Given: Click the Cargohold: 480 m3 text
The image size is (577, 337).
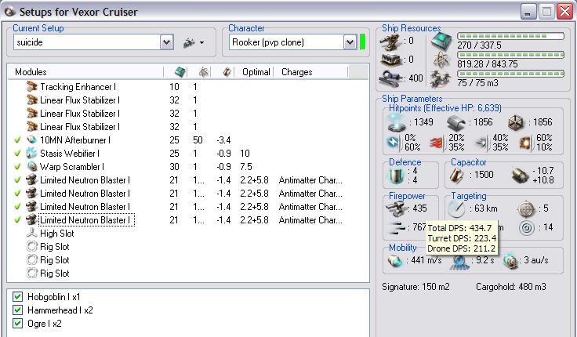Looking at the screenshot, I should 511,287.
